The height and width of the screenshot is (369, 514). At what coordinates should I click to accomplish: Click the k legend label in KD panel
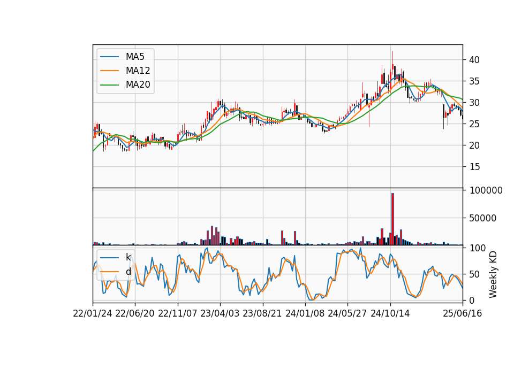click(128, 257)
